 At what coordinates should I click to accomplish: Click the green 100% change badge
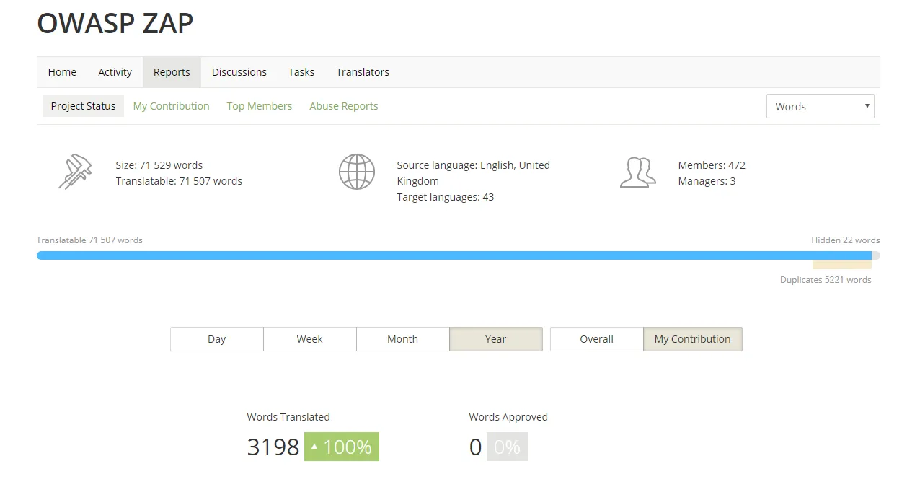[342, 447]
